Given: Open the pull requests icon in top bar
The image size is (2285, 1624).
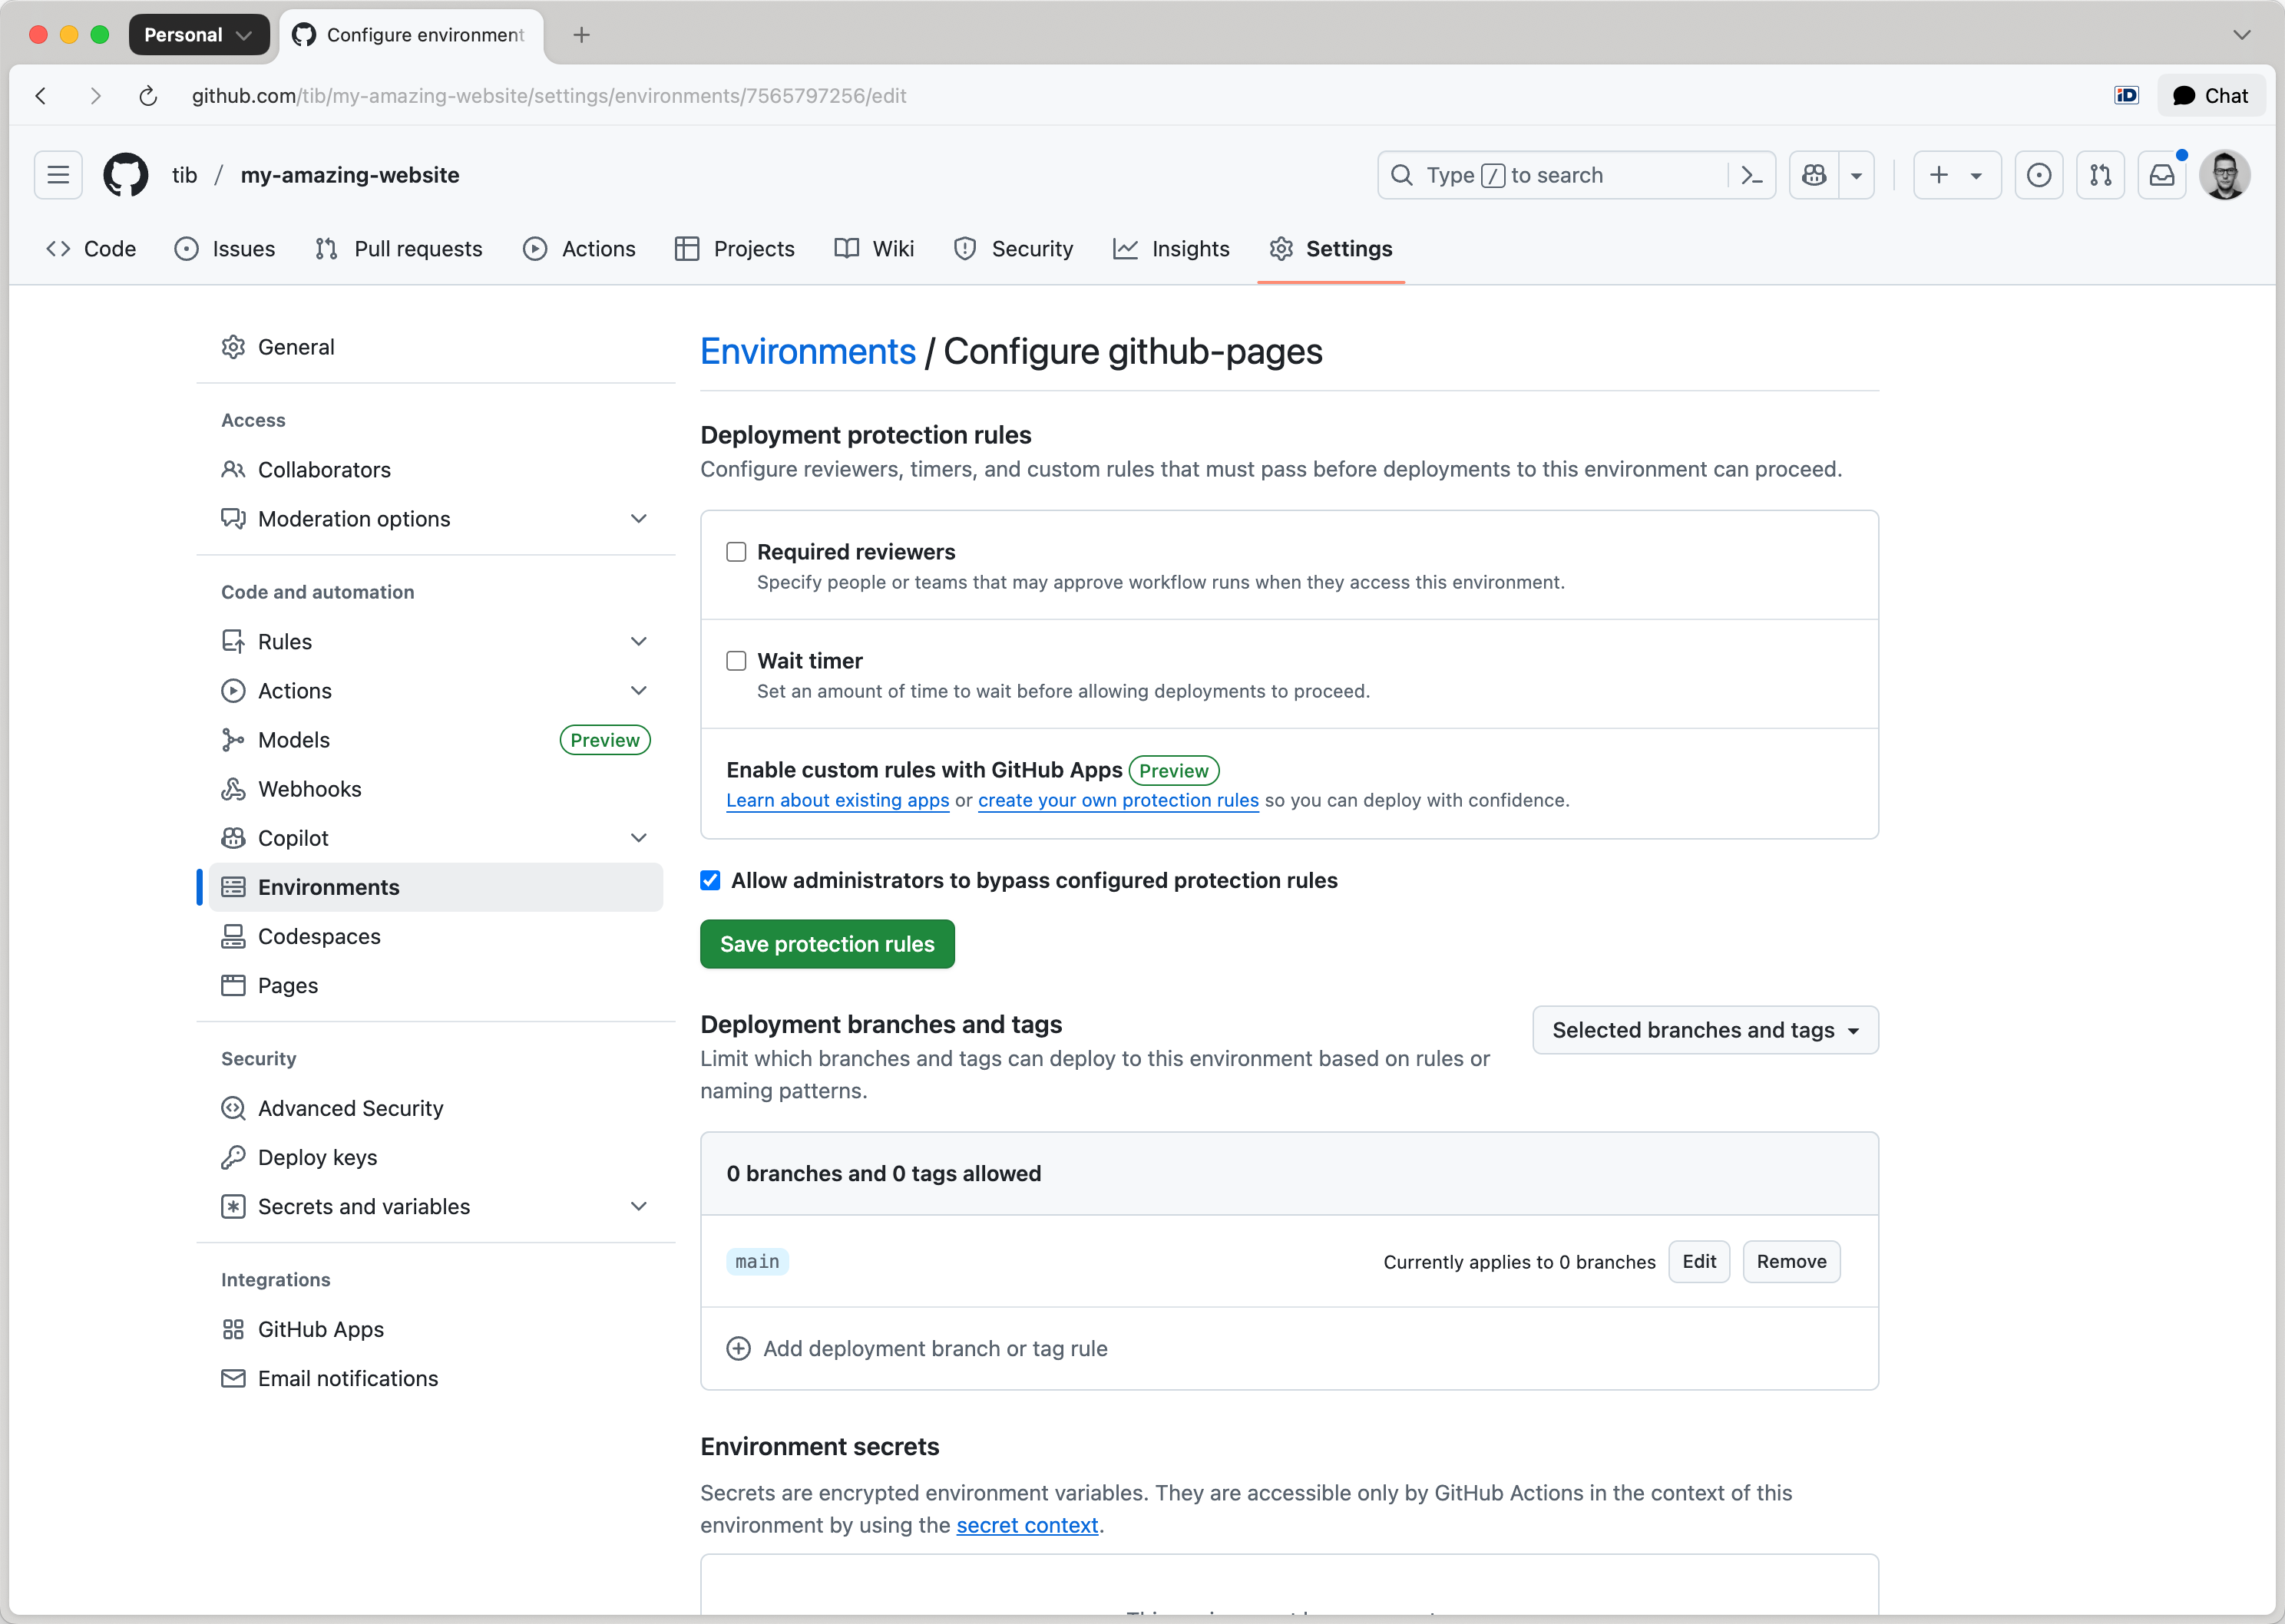Looking at the screenshot, I should [x=2100, y=174].
